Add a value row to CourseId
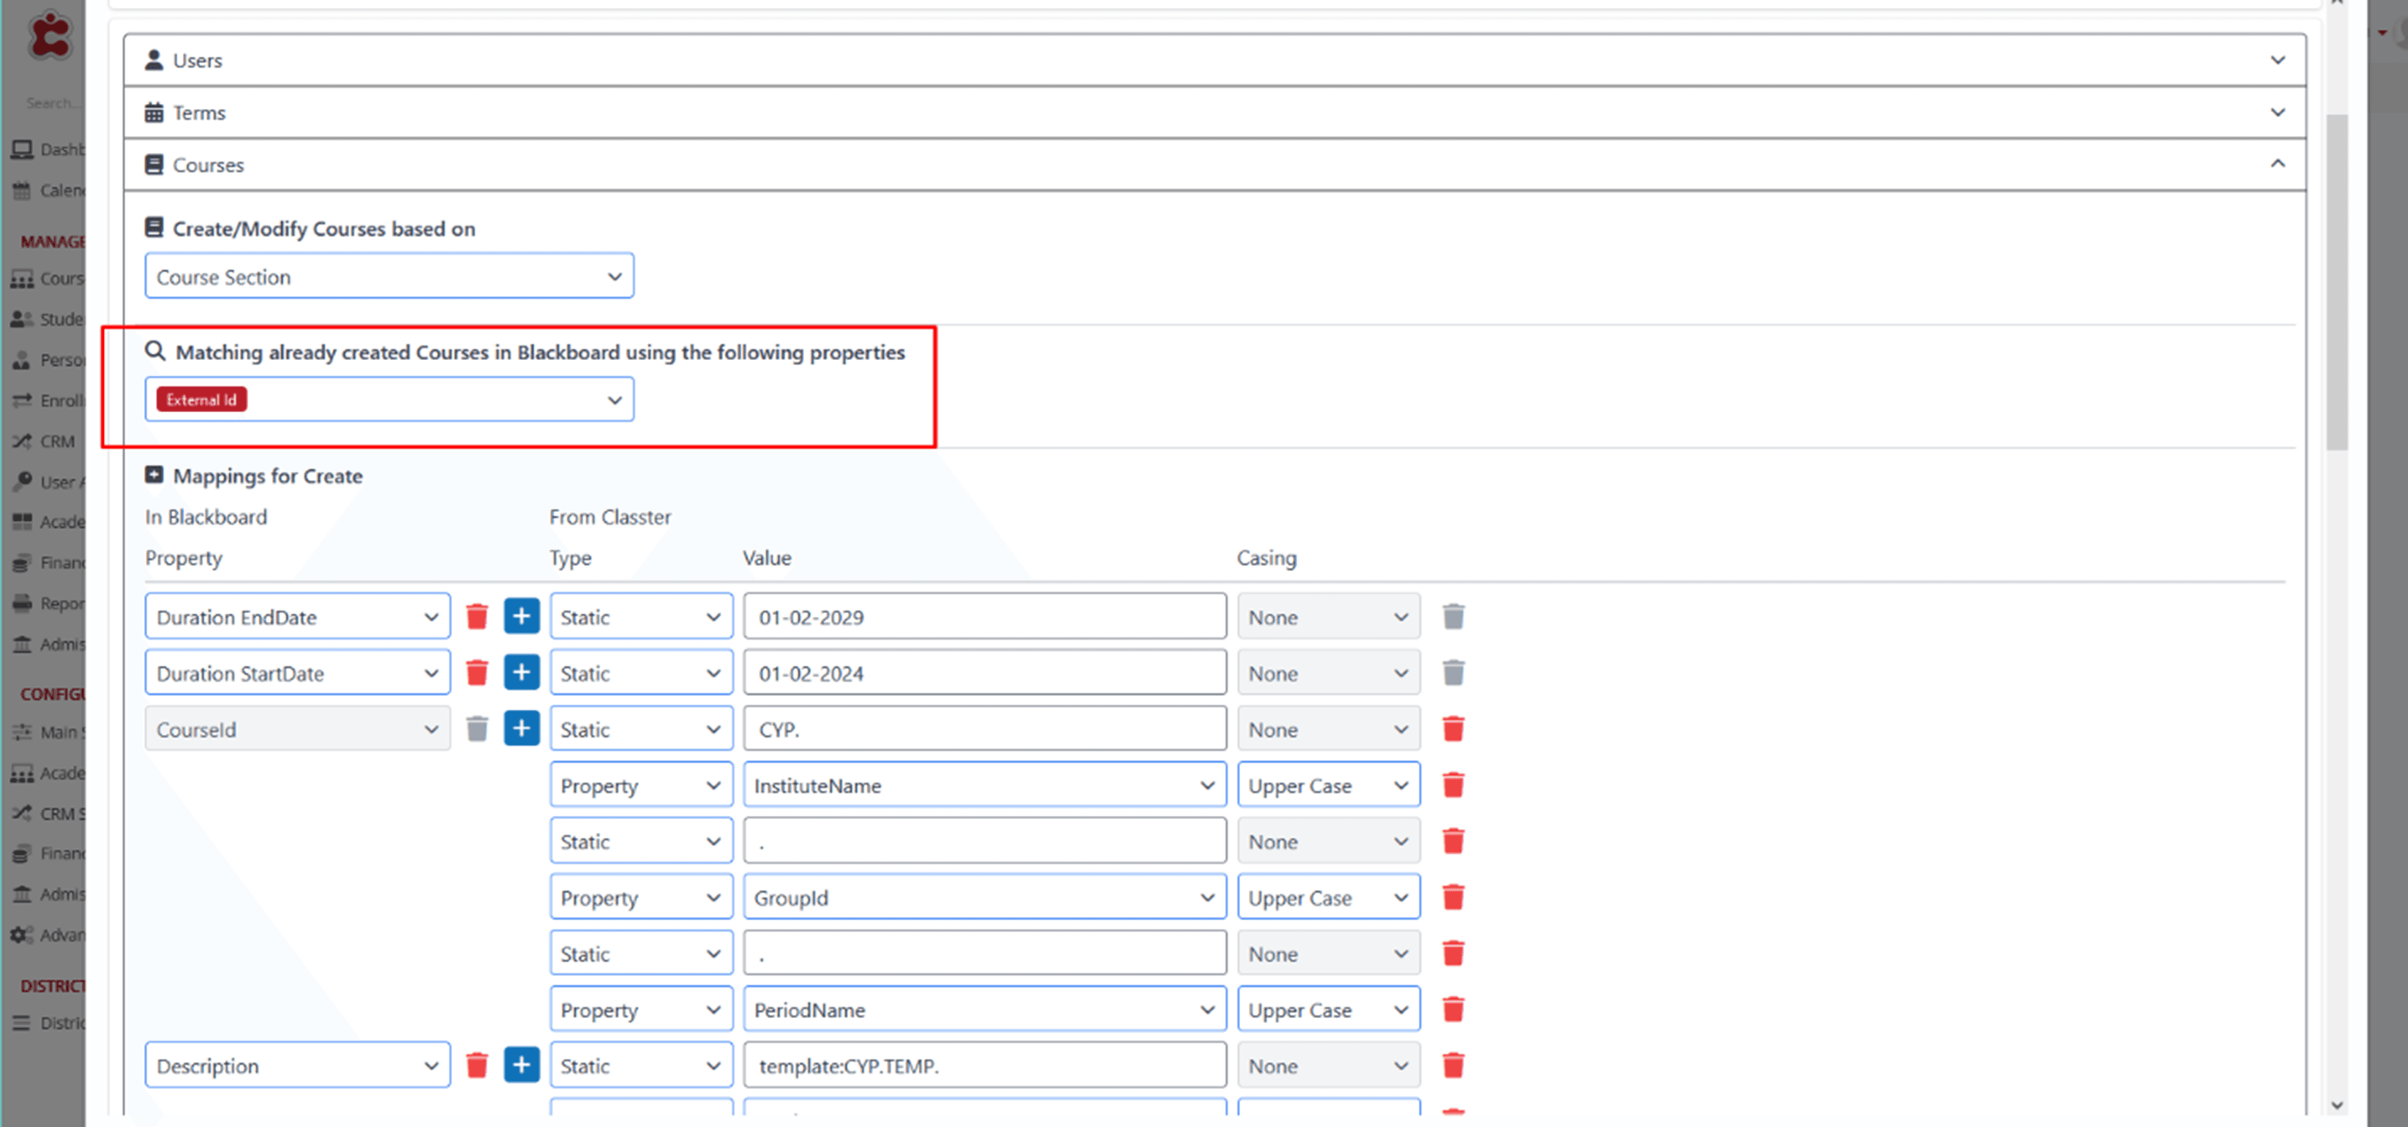Viewport: 2408px width, 1127px height. click(x=522, y=729)
